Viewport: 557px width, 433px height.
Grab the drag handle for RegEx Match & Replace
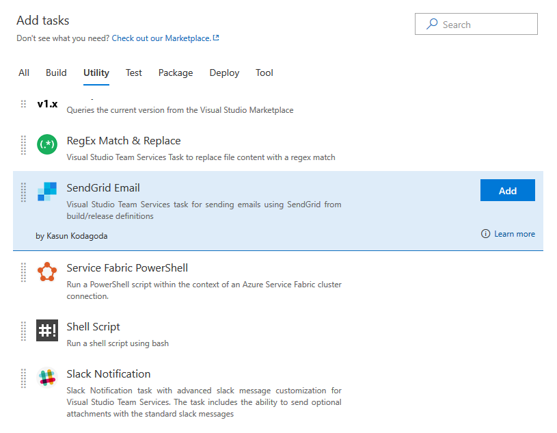click(23, 145)
